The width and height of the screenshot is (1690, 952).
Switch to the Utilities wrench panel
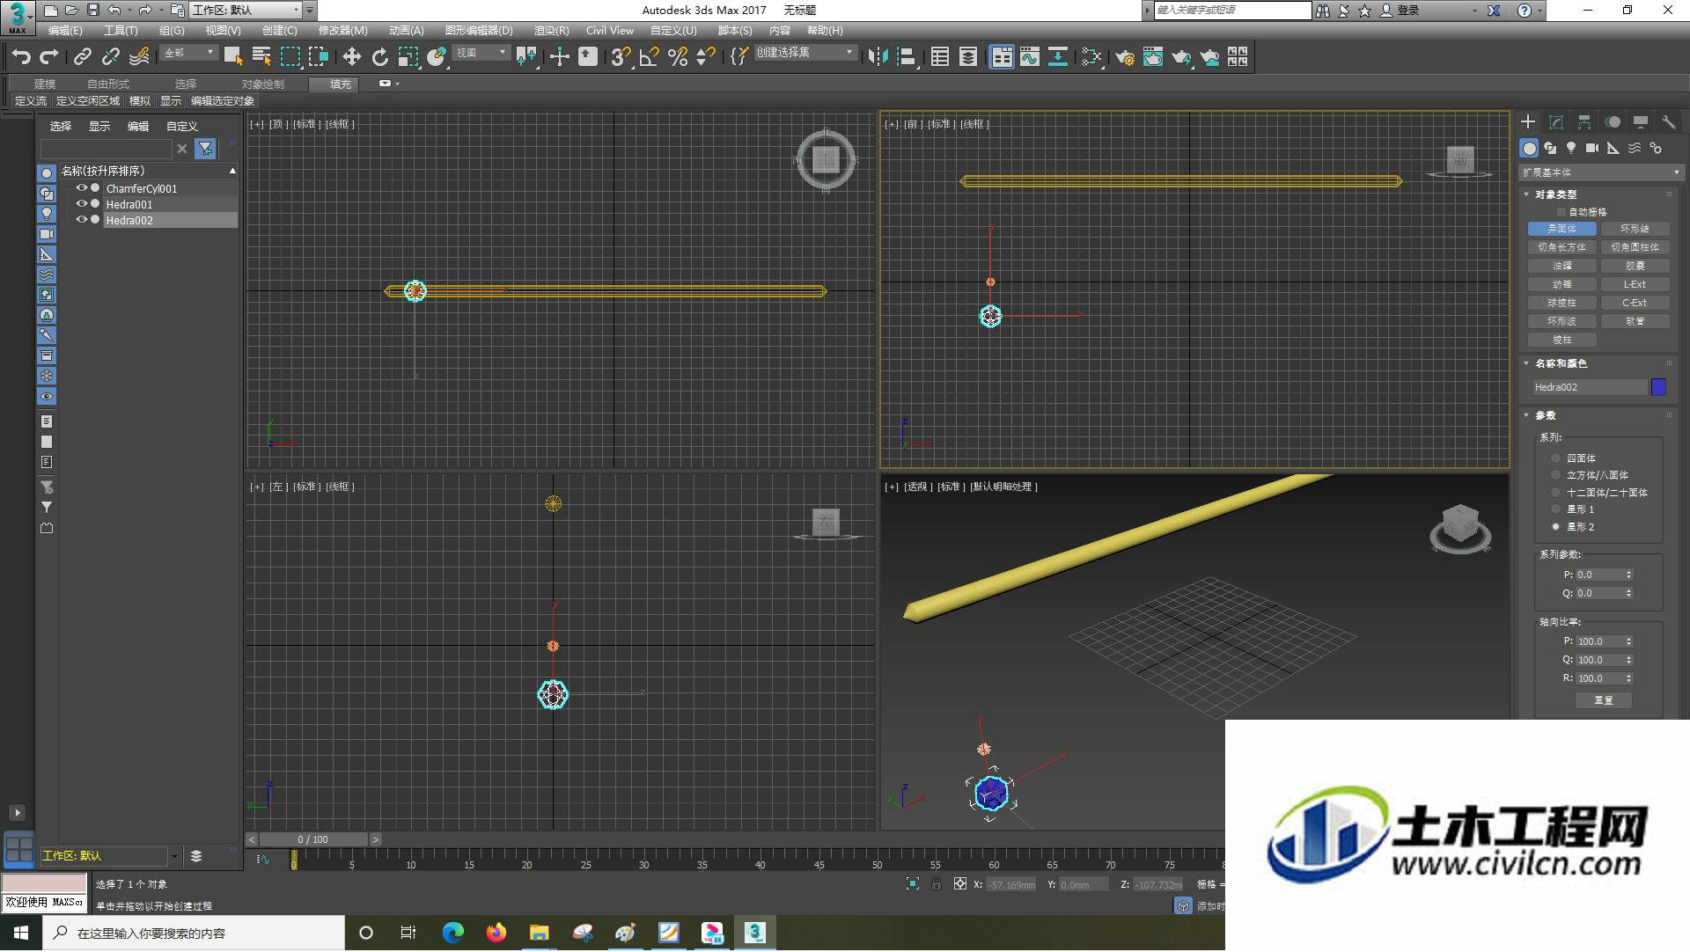tap(1668, 122)
